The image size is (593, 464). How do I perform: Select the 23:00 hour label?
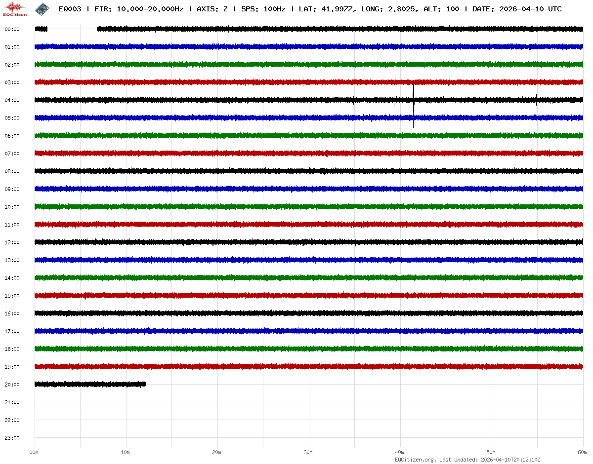click(x=12, y=438)
